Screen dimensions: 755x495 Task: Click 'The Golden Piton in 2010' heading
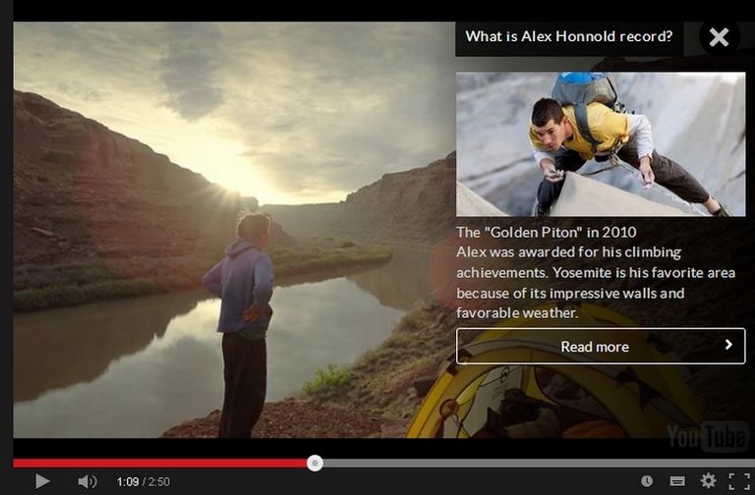pos(546,233)
